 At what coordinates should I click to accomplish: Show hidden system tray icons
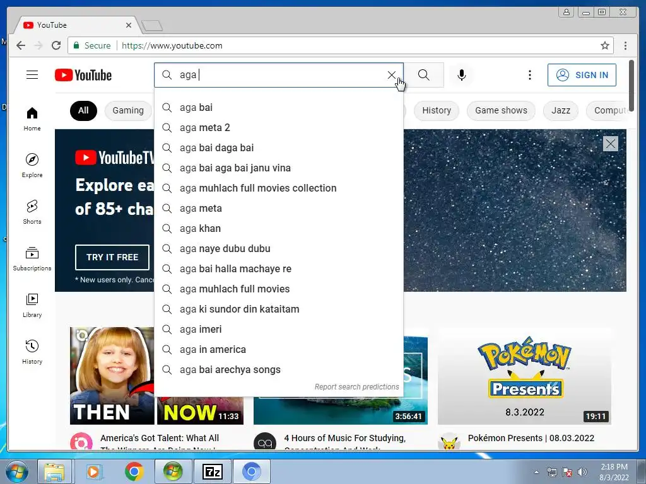point(536,472)
